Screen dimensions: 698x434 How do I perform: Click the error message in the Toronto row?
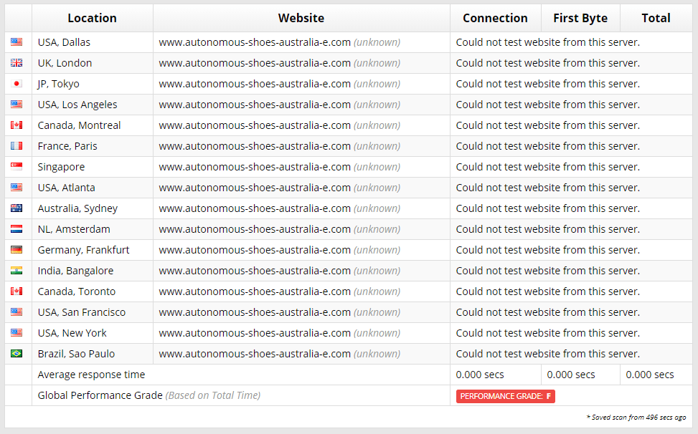pos(548,291)
